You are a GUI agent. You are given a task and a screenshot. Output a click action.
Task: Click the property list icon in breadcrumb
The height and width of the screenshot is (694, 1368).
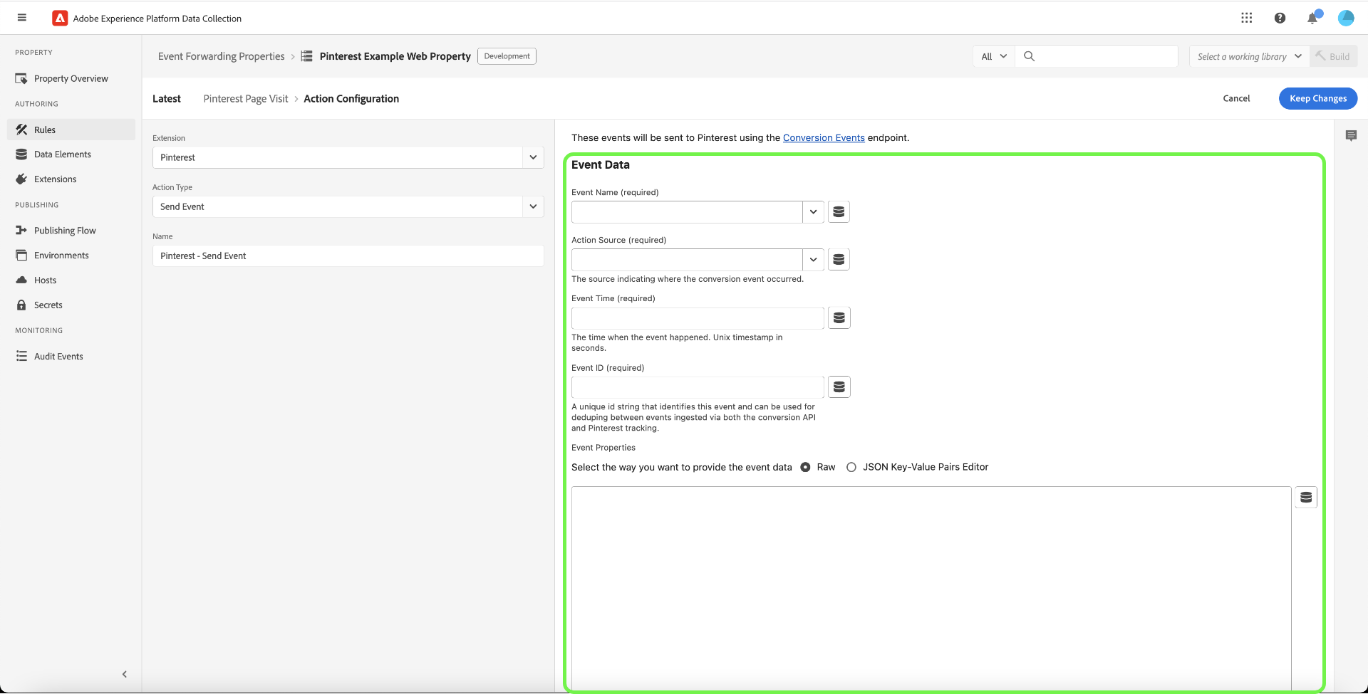click(307, 56)
